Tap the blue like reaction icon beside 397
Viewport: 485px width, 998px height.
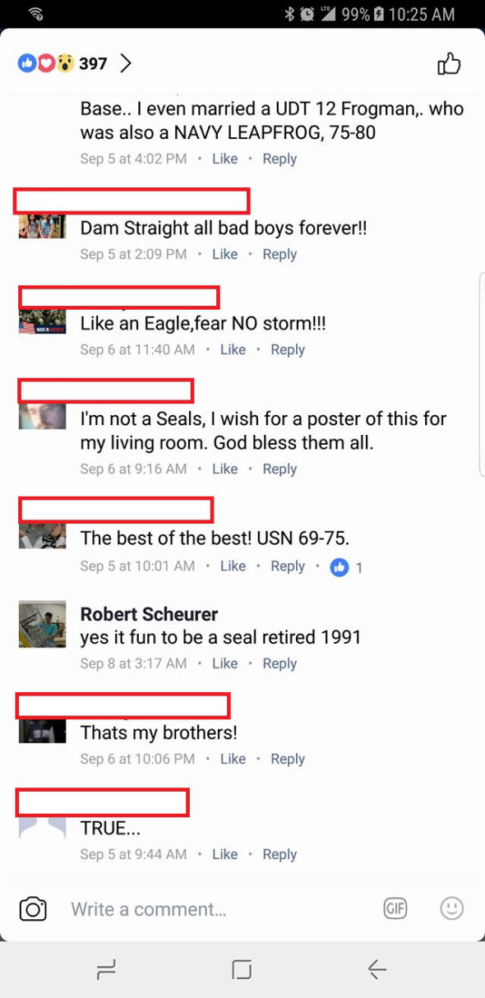pos(26,63)
